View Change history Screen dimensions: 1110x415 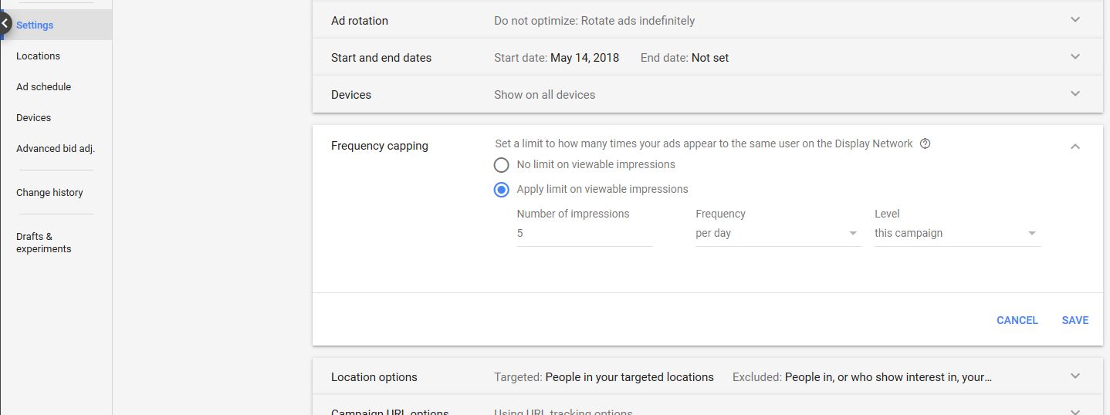49,193
